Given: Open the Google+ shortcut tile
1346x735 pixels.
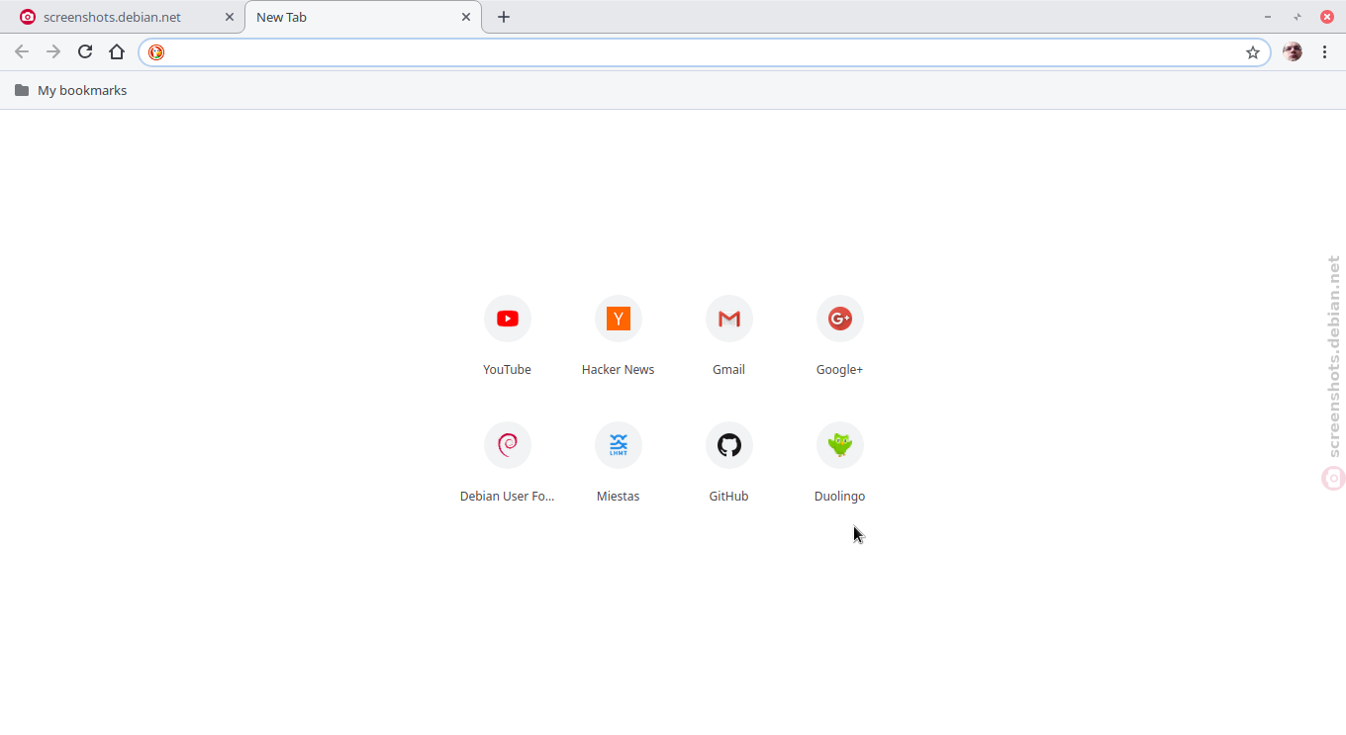Looking at the screenshot, I should [x=839, y=336].
